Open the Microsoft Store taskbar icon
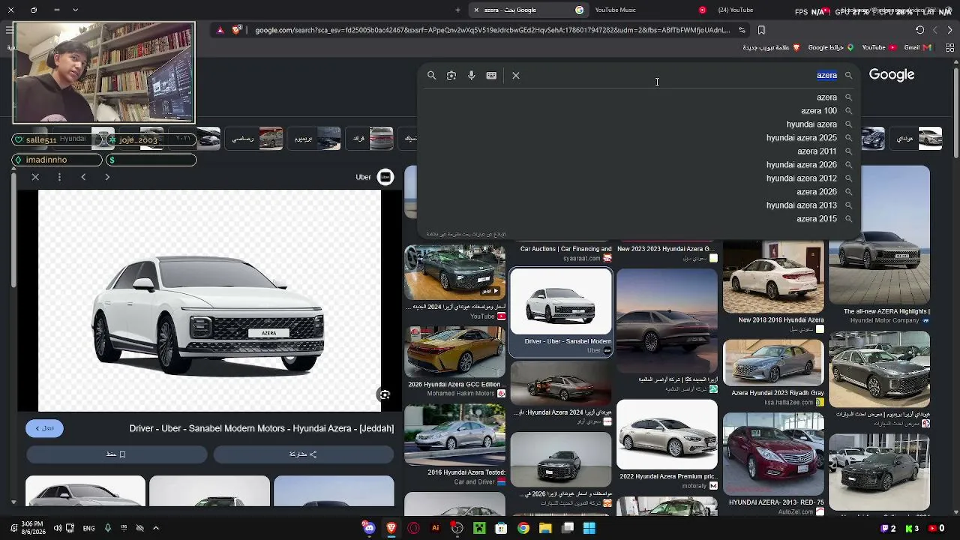Screen dimensions: 960x540 (x=502, y=528)
